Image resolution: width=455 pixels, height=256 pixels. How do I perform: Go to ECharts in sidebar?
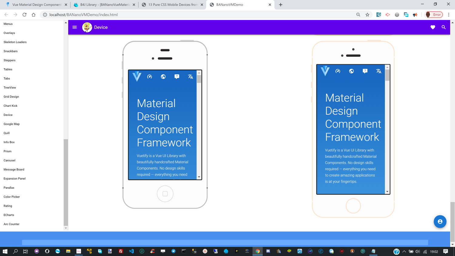pos(9,215)
